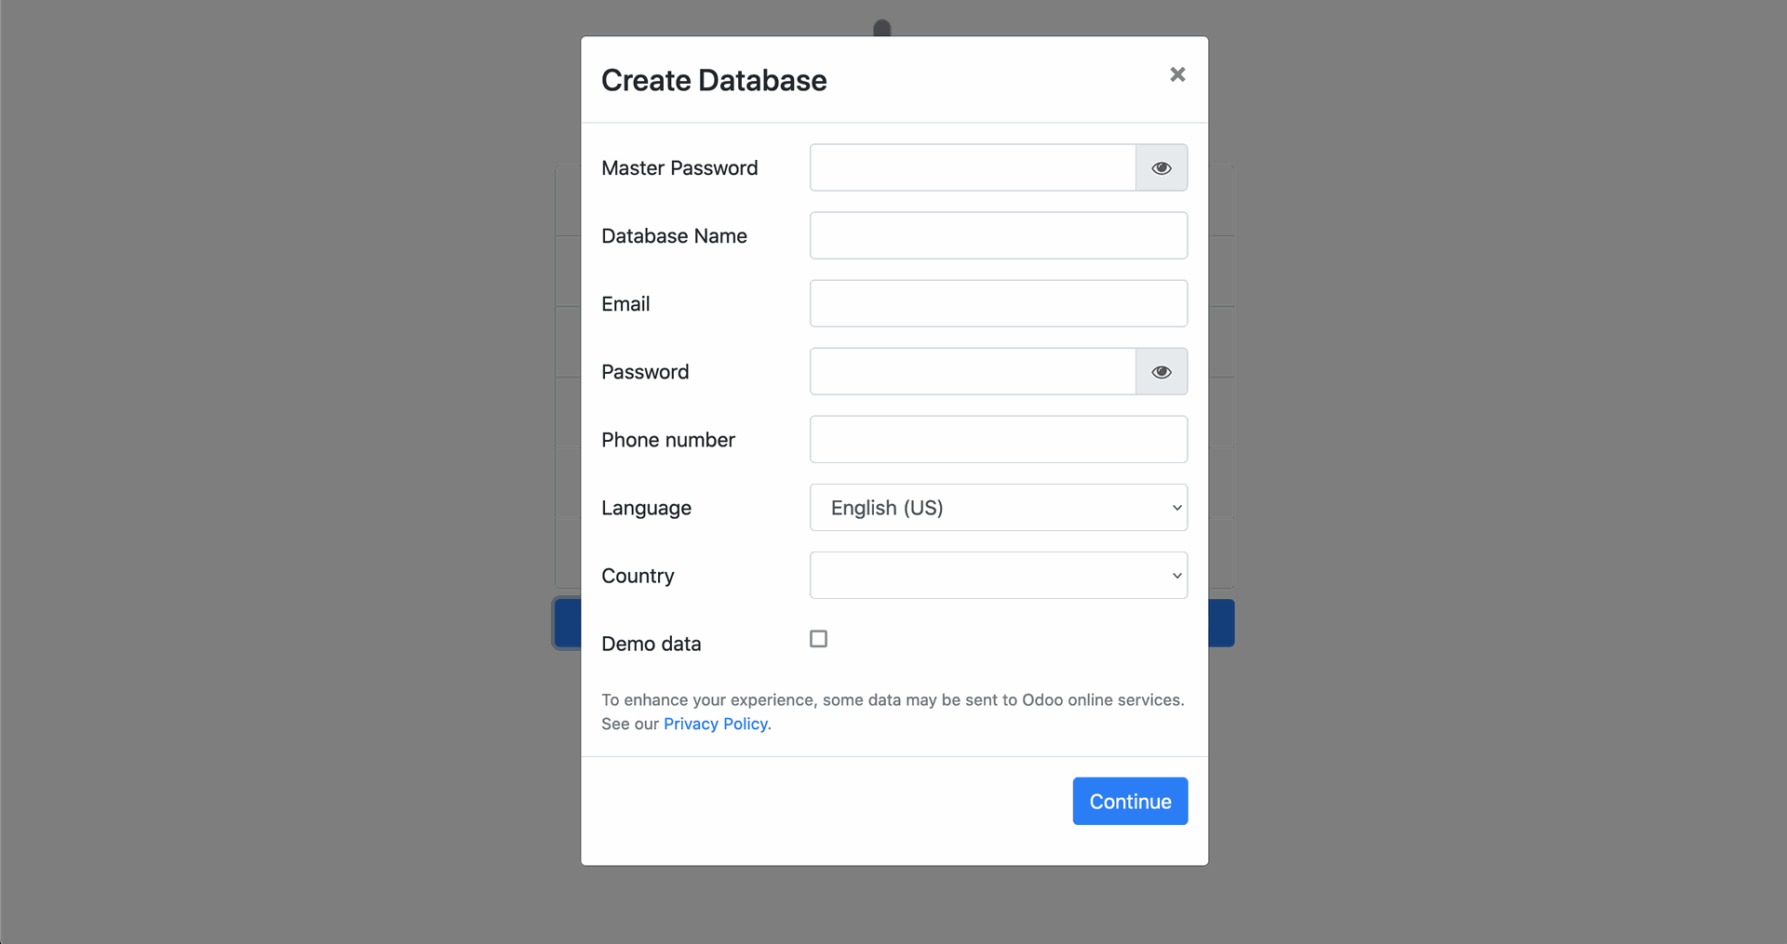Click the Phone number text field
1787x944 pixels.
(x=998, y=440)
